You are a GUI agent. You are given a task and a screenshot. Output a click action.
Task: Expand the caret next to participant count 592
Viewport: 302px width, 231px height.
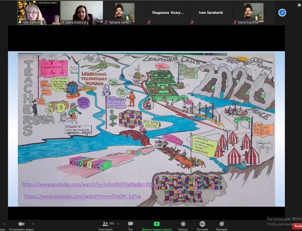coord(118,224)
